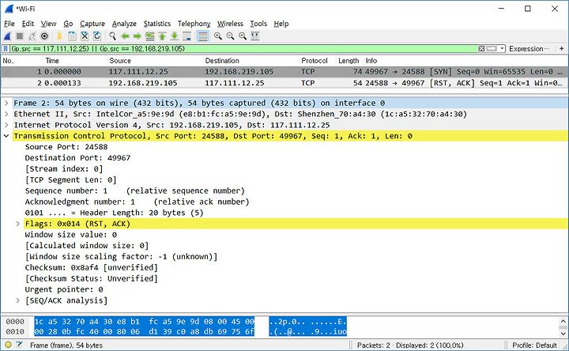Select the Checksum: 0x8af4 field

tap(92, 267)
